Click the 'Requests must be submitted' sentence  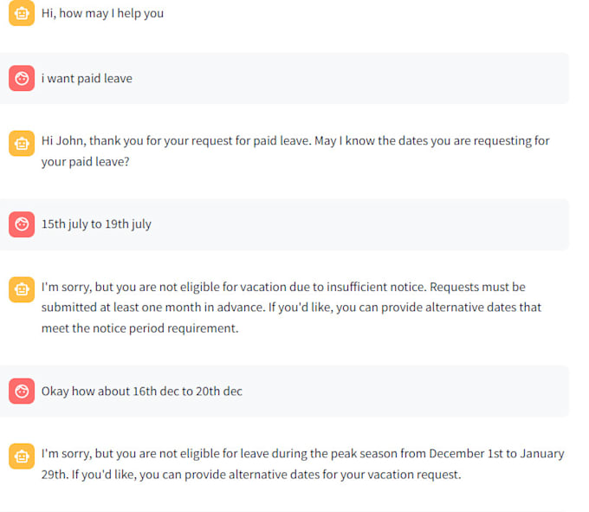click(485, 287)
